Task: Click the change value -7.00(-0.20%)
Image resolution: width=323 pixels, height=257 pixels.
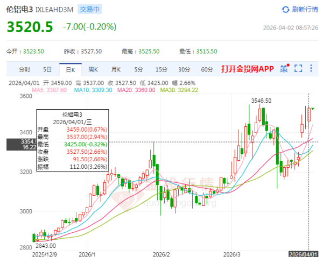Action: [x=89, y=27]
